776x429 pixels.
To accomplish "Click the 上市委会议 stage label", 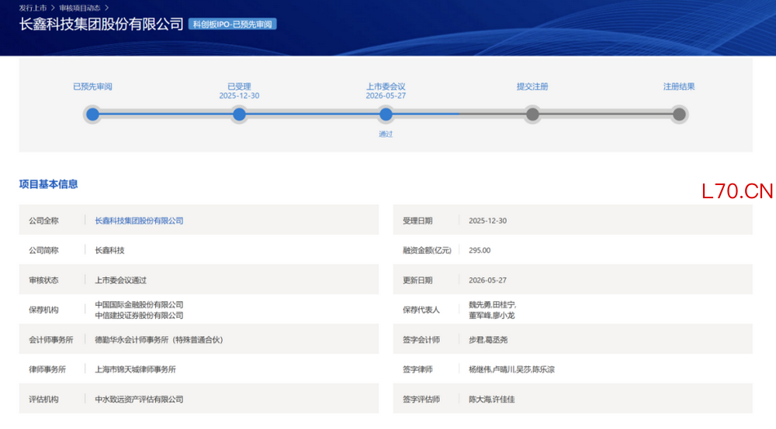I will tap(386, 87).
